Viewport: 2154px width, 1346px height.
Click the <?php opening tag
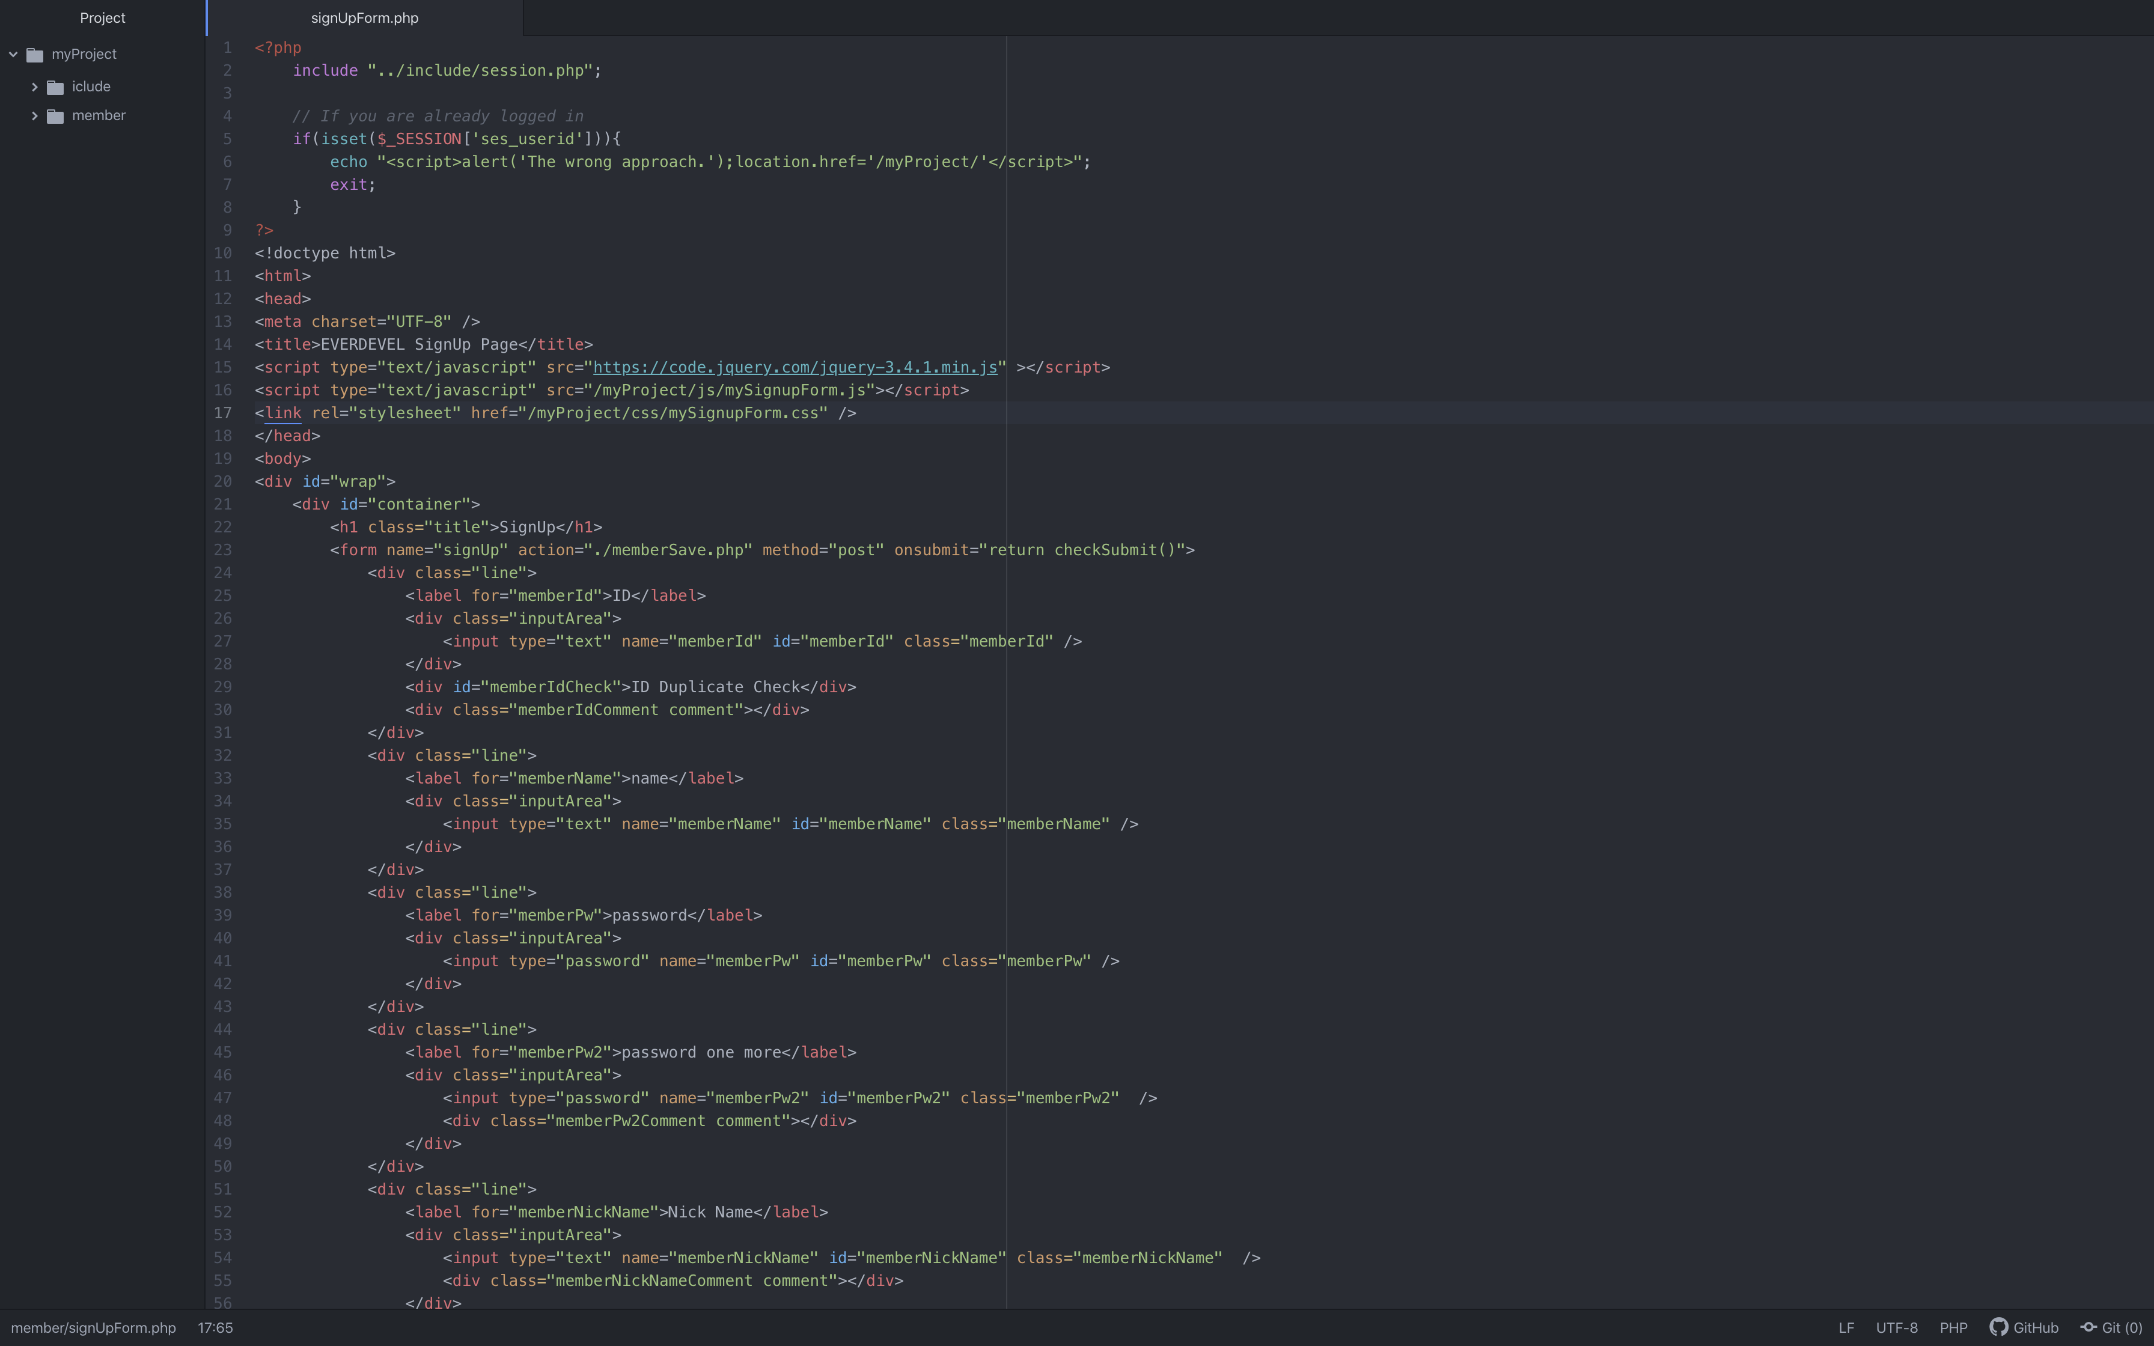click(278, 48)
